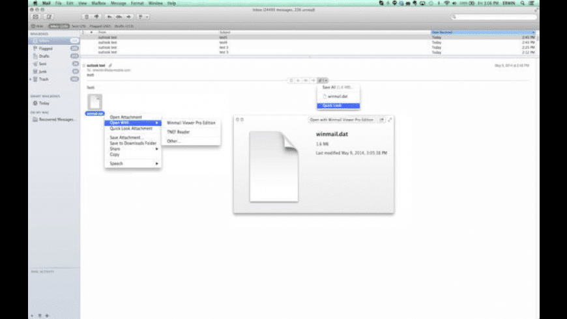
Task: Click the Forward arrow in main toolbar
Action: tap(129, 17)
